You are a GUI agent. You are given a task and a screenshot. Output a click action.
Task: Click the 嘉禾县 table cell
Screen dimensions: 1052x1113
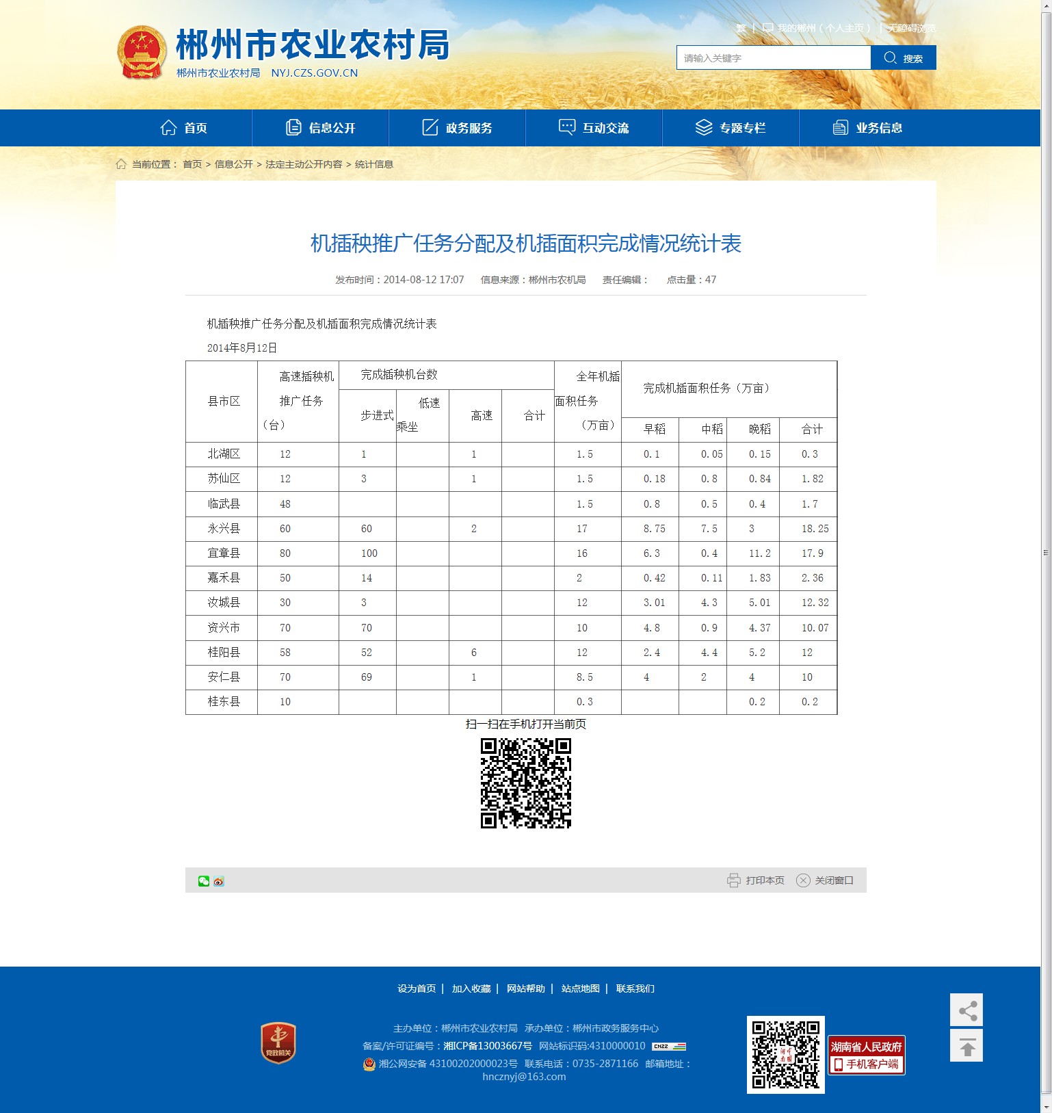pos(222,578)
